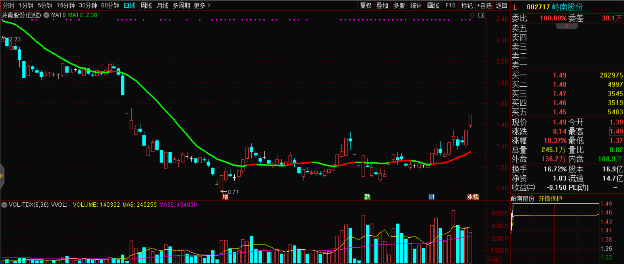Viewport: 624px width, 264px height.
Task: Open F10 company information
Action: click(x=450, y=5)
